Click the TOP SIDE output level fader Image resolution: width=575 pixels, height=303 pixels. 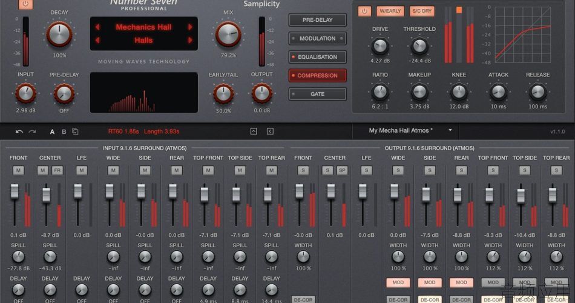(521, 196)
